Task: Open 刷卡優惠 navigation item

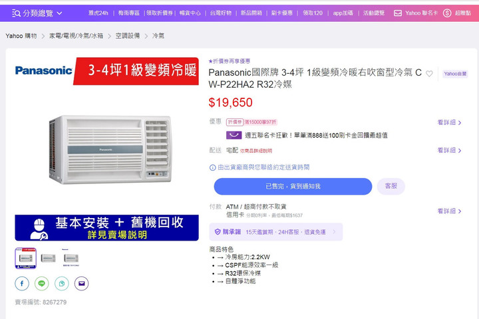Action: point(281,13)
